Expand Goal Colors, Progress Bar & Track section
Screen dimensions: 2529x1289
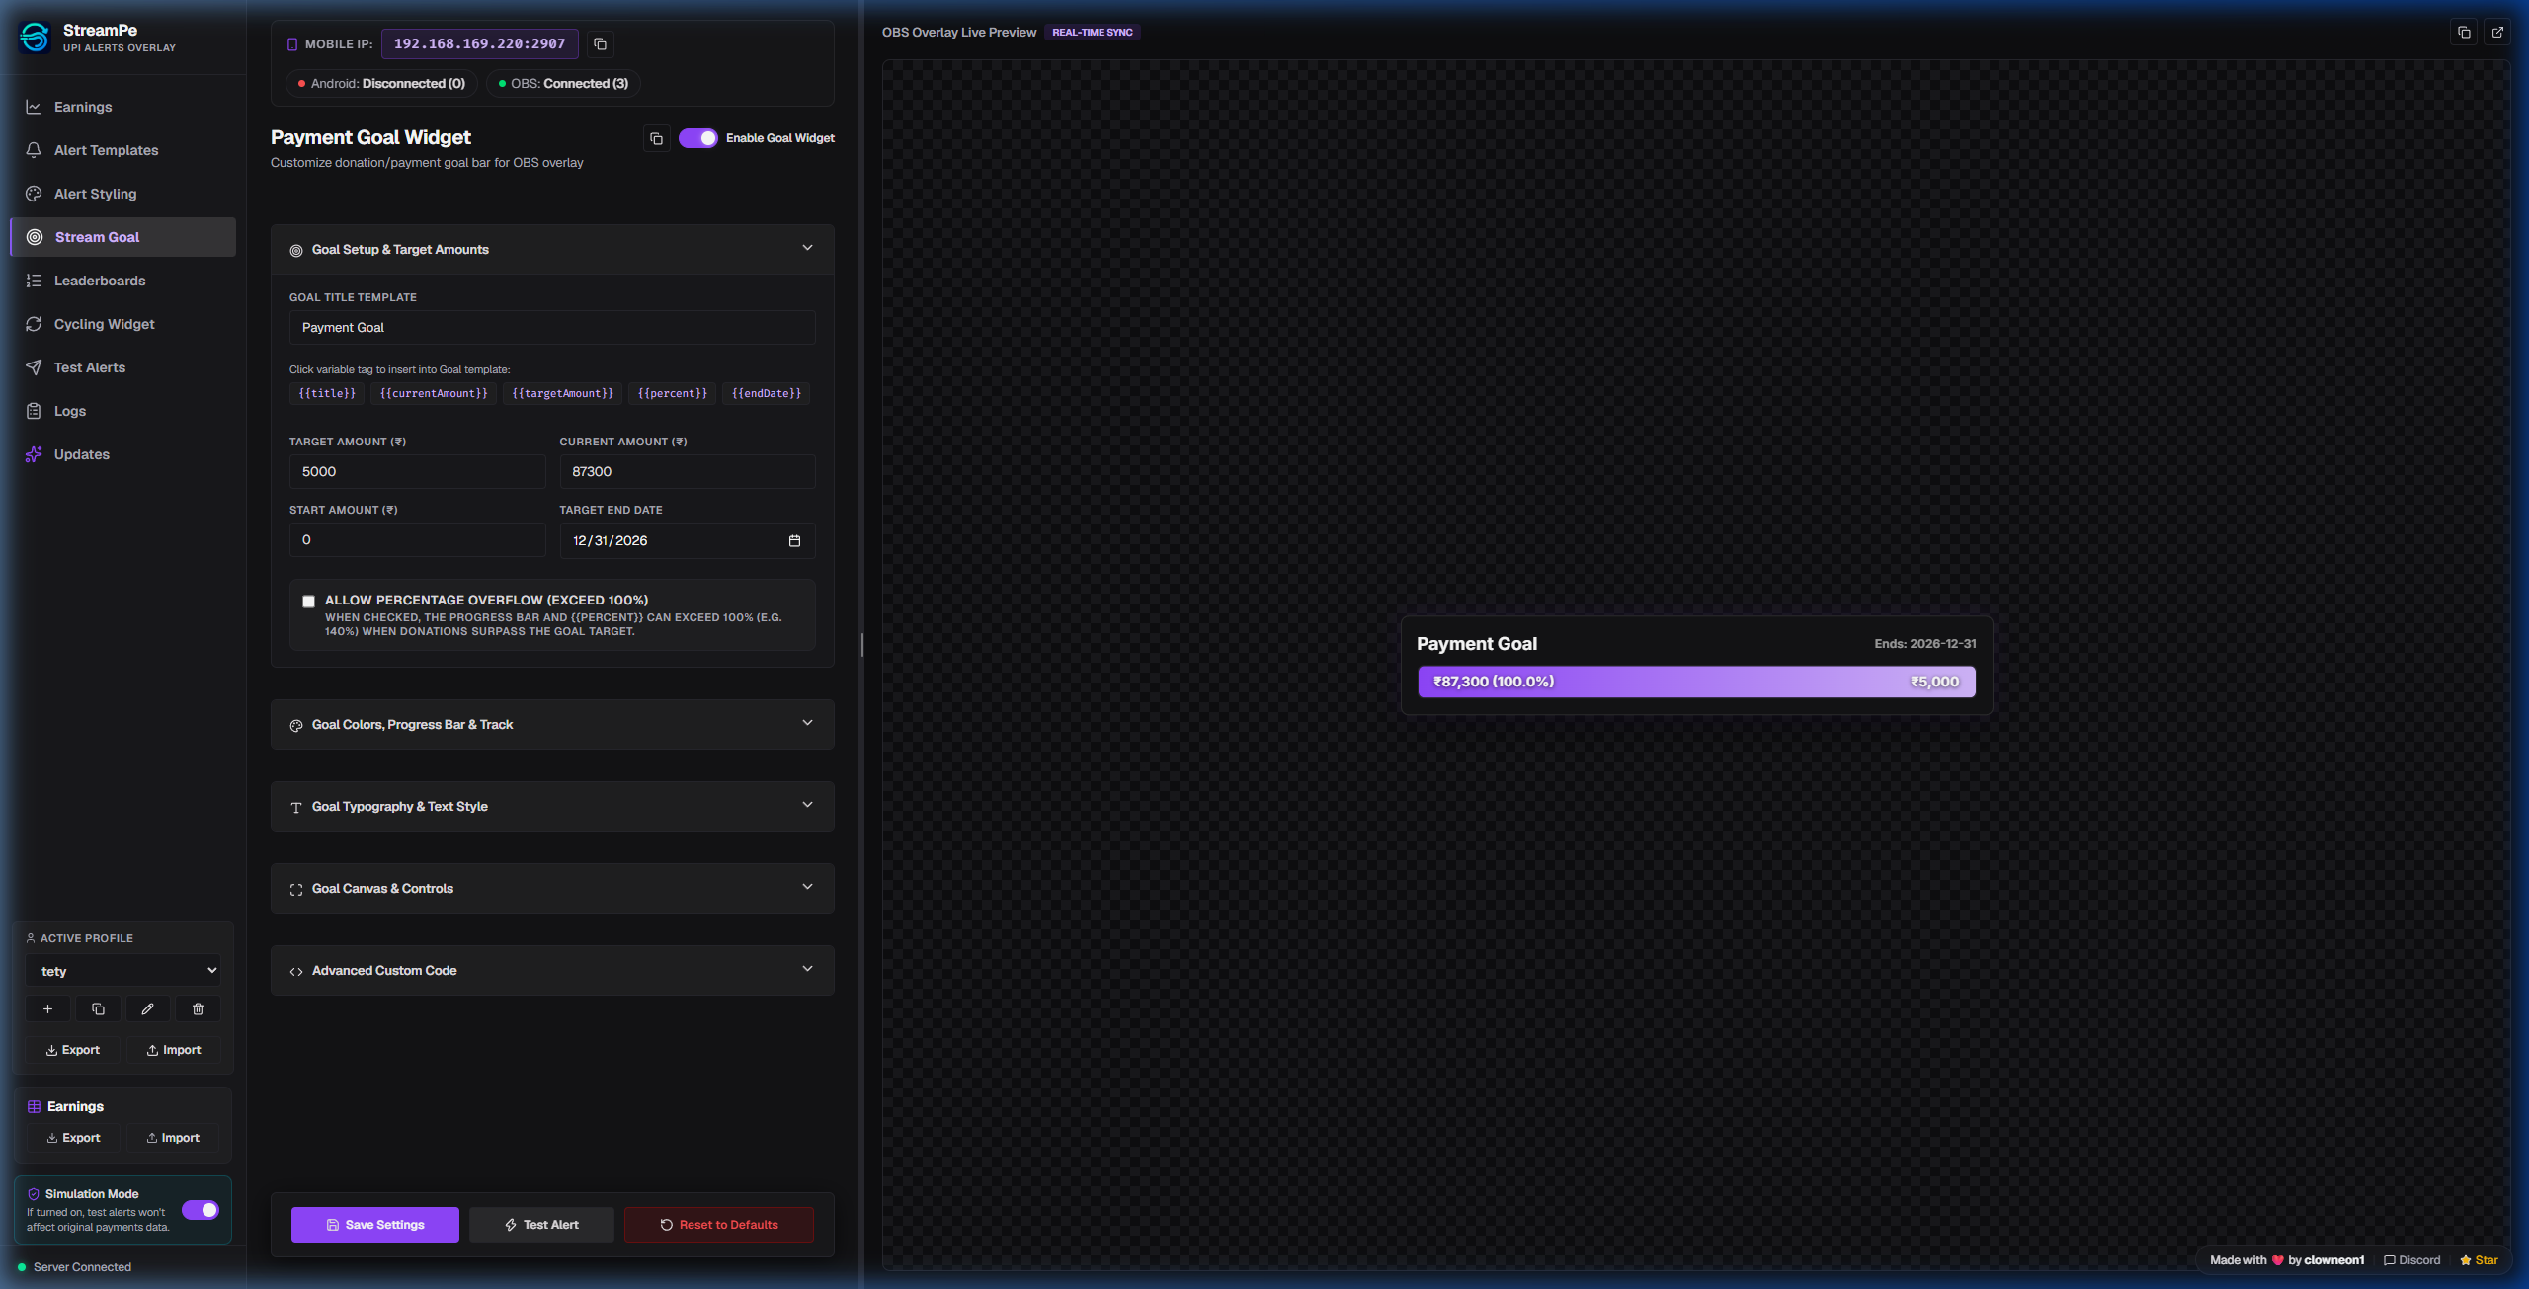coord(552,725)
